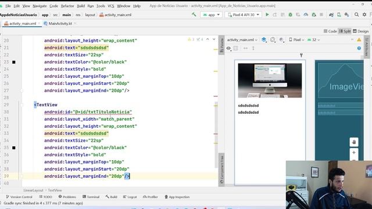Click the Gradle sync finished status message
Image resolution: width=372 pixels, height=209 pixels.
point(43,203)
